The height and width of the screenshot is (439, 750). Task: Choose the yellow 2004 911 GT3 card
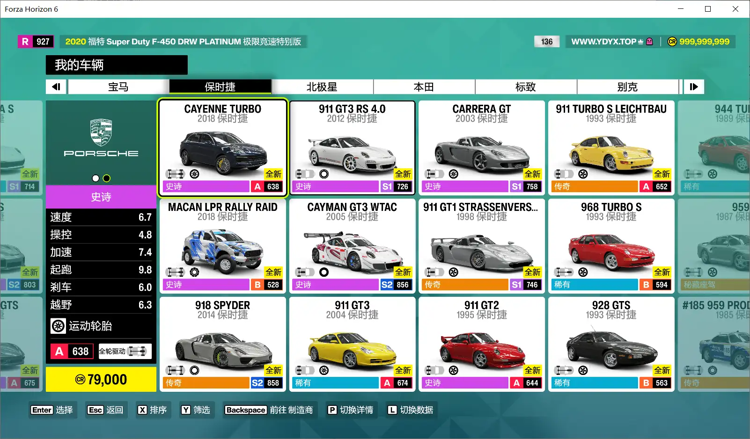coord(352,344)
